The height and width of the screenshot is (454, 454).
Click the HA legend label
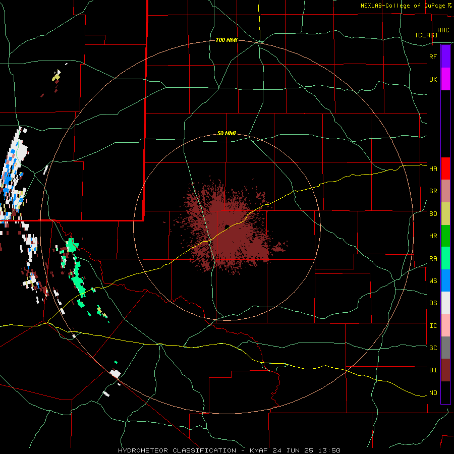pyautogui.click(x=433, y=169)
